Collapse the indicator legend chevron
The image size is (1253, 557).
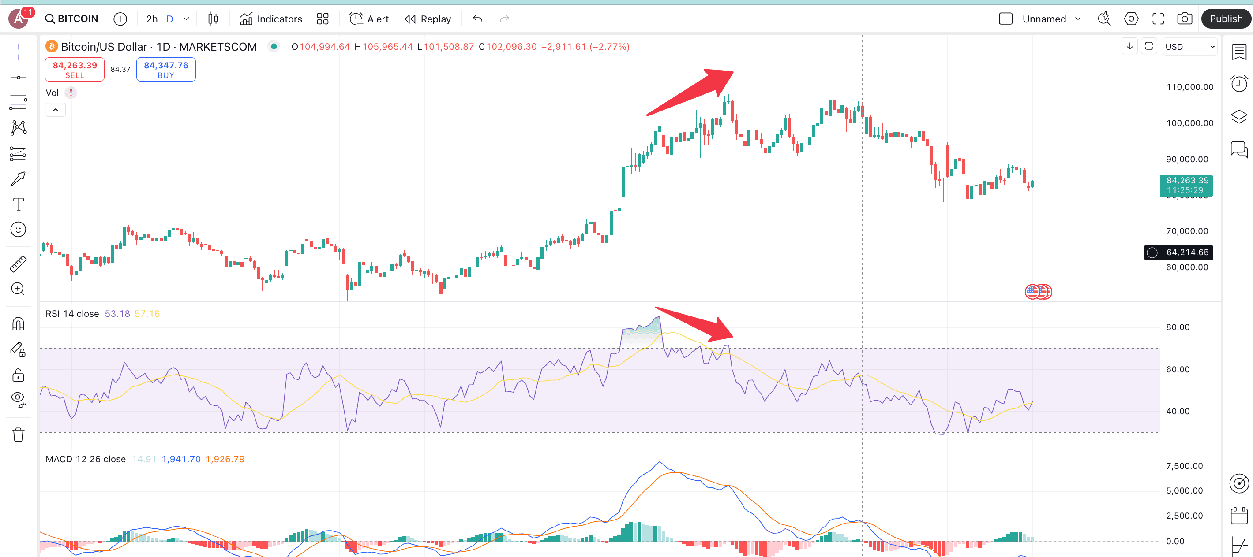pos(56,110)
